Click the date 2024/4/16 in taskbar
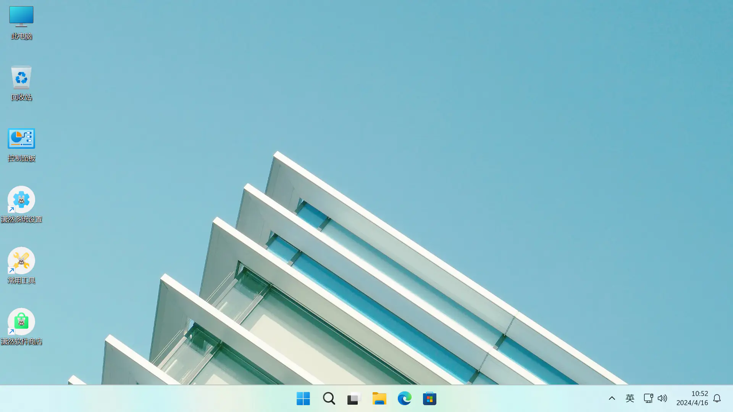This screenshot has width=733, height=412. click(692, 403)
